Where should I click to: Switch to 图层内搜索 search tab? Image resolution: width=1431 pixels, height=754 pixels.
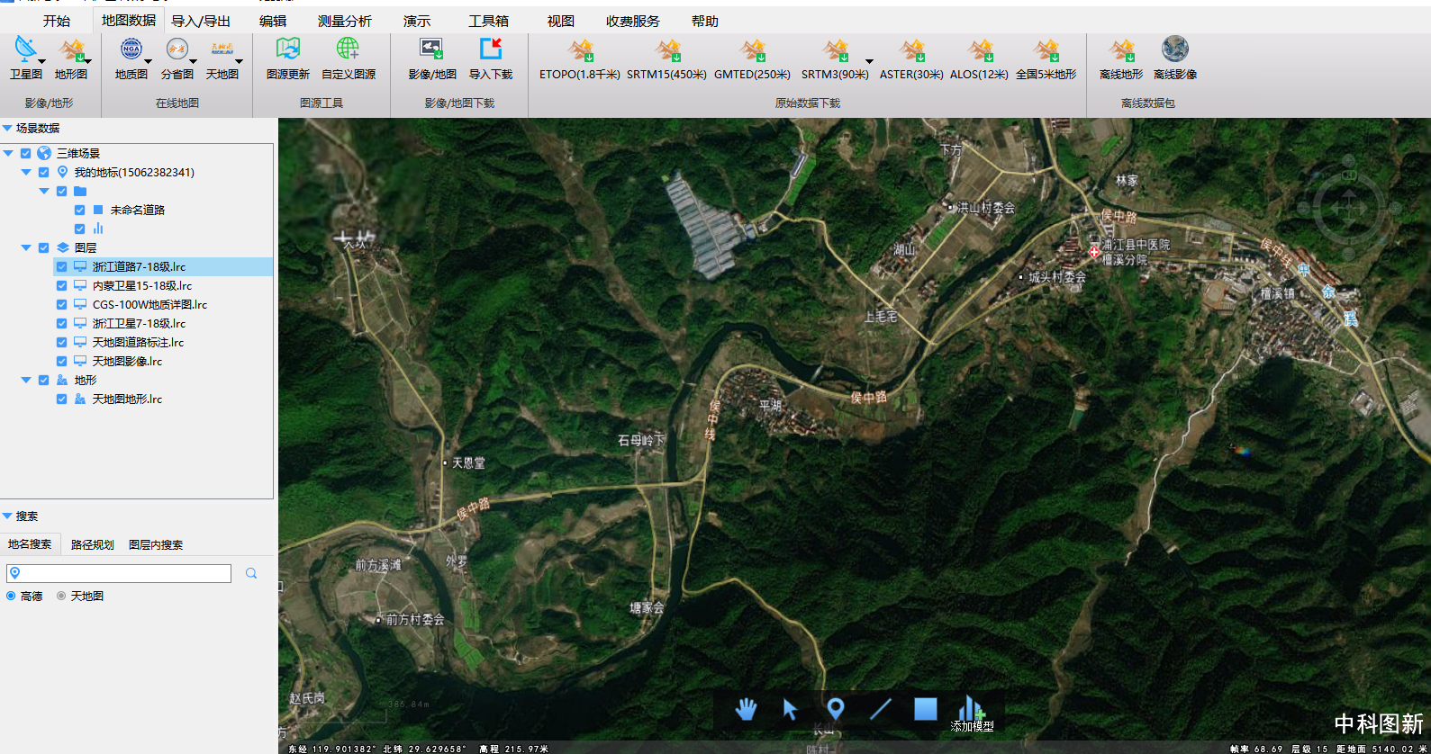(156, 544)
